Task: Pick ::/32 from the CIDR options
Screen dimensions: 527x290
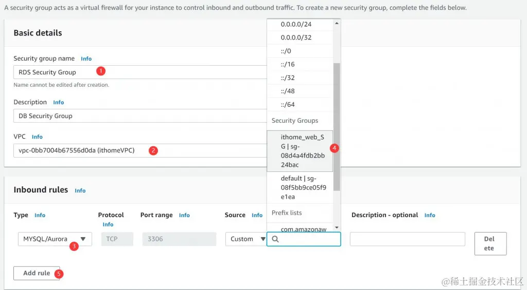Action: click(x=300, y=78)
